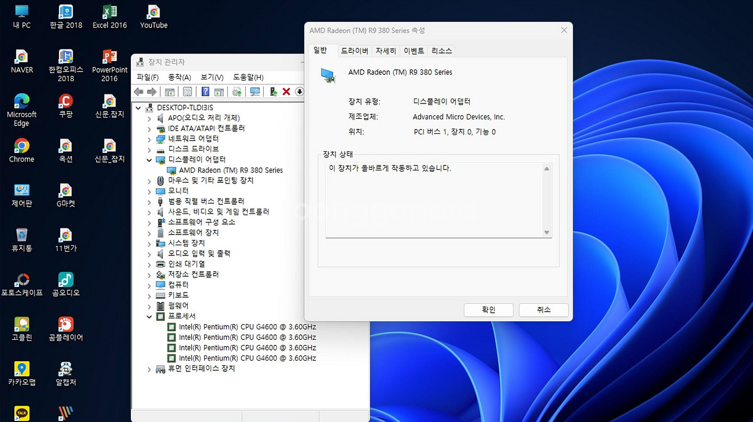Switch to the 이벤트 tab
This screenshot has height=422, width=753.
click(x=414, y=51)
